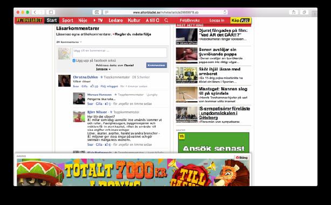Screen dimensions: 331x205
Task: Open the Kultur menu item
Action: [134, 20]
